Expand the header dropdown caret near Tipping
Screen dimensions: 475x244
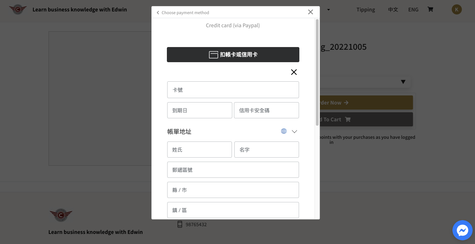click(x=328, y=9)
